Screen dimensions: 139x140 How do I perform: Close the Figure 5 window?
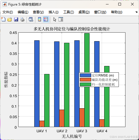(x=132, y=4)
